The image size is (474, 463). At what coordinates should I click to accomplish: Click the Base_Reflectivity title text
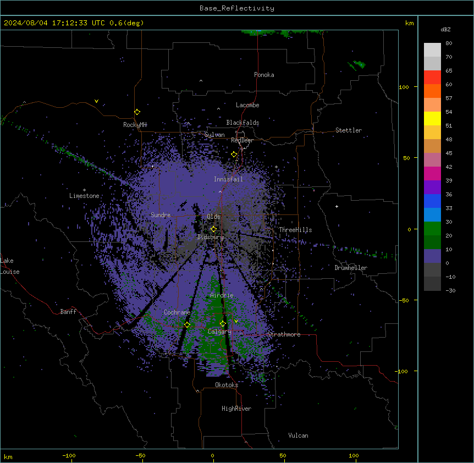237,8
